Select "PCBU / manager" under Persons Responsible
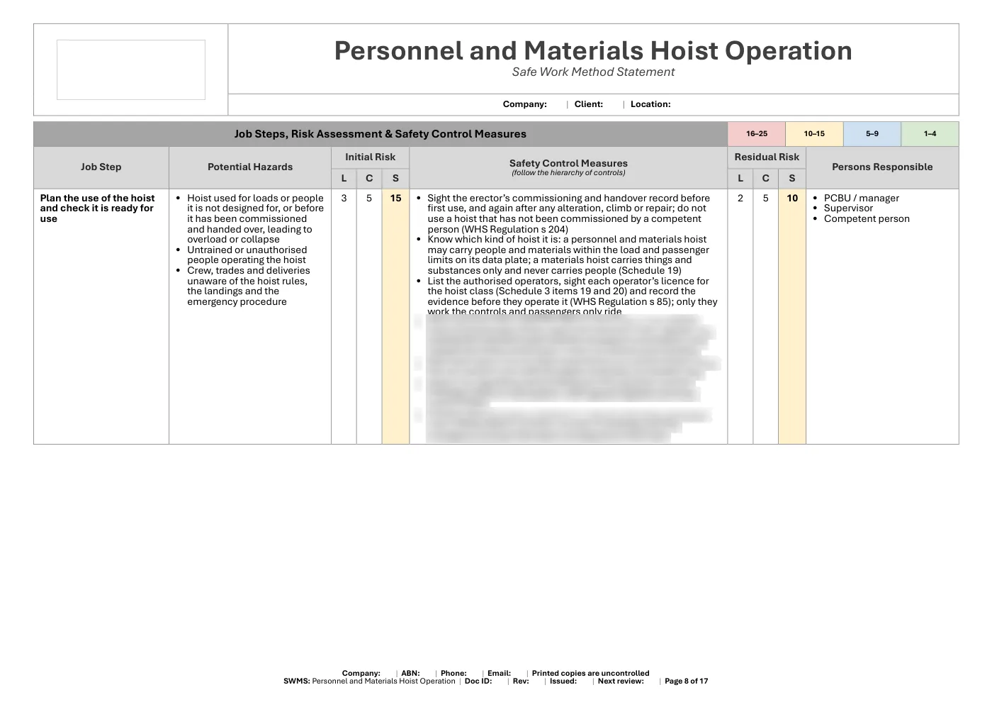 [861, 199]
